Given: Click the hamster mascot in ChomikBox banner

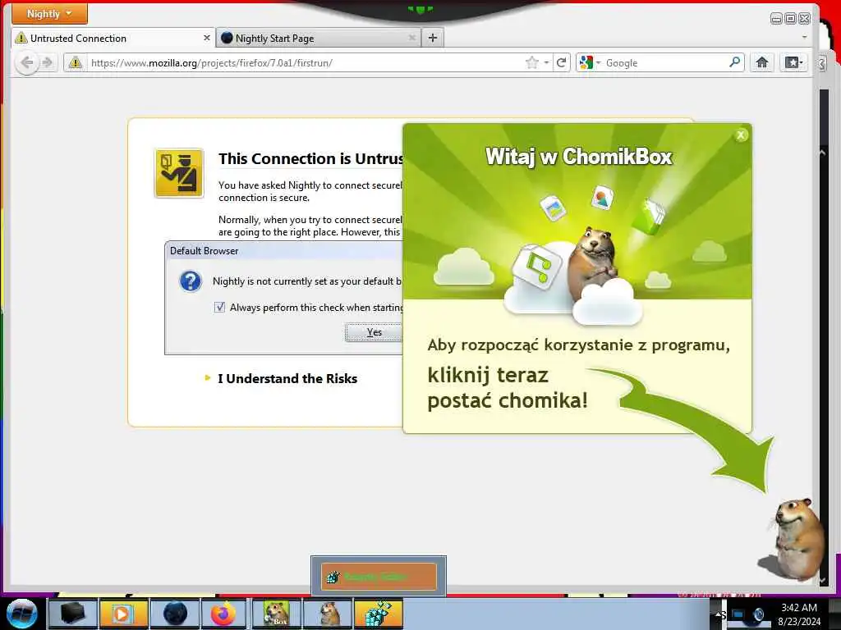Looking at the screenshot, I should (x=593, y=262).
